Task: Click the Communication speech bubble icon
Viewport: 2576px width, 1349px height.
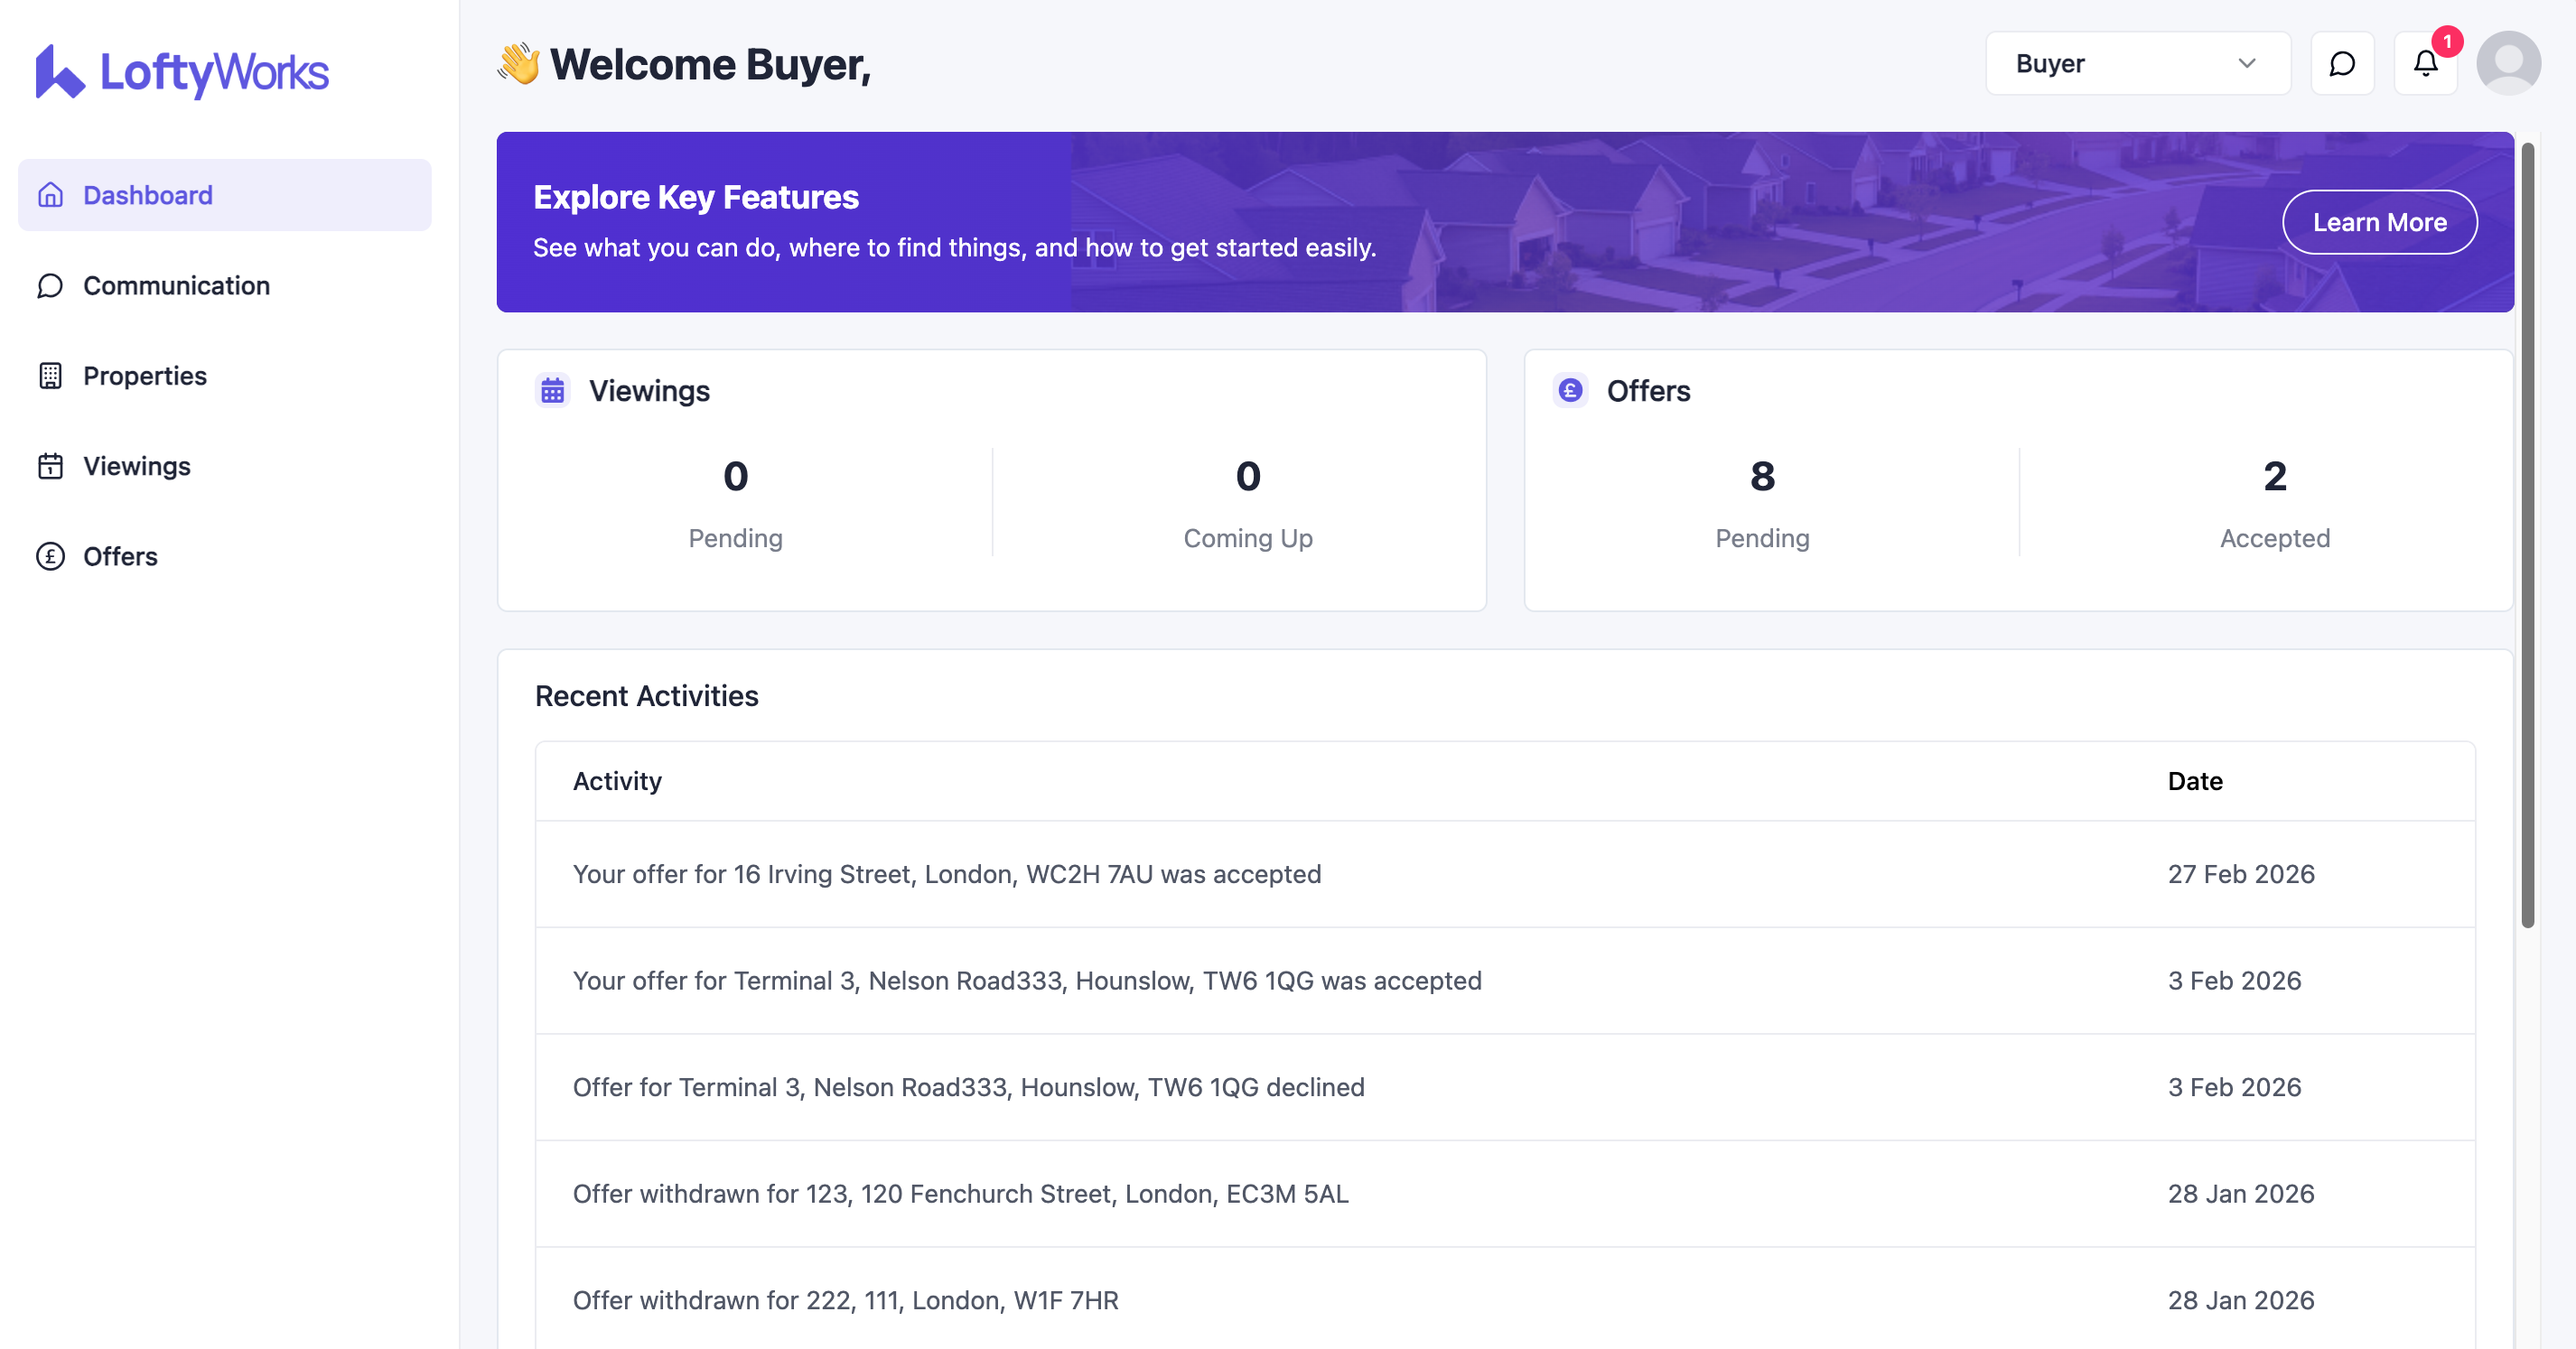Action: click(x=50, y=286)
